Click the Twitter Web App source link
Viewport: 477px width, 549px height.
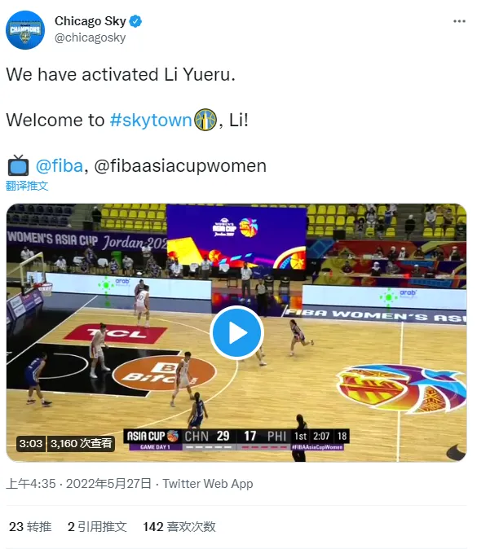point(208,484)
